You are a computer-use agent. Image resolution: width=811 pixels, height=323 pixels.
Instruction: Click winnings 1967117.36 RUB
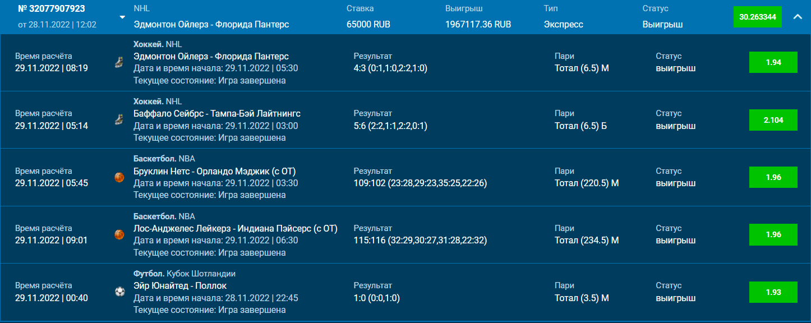pos(478,25)
